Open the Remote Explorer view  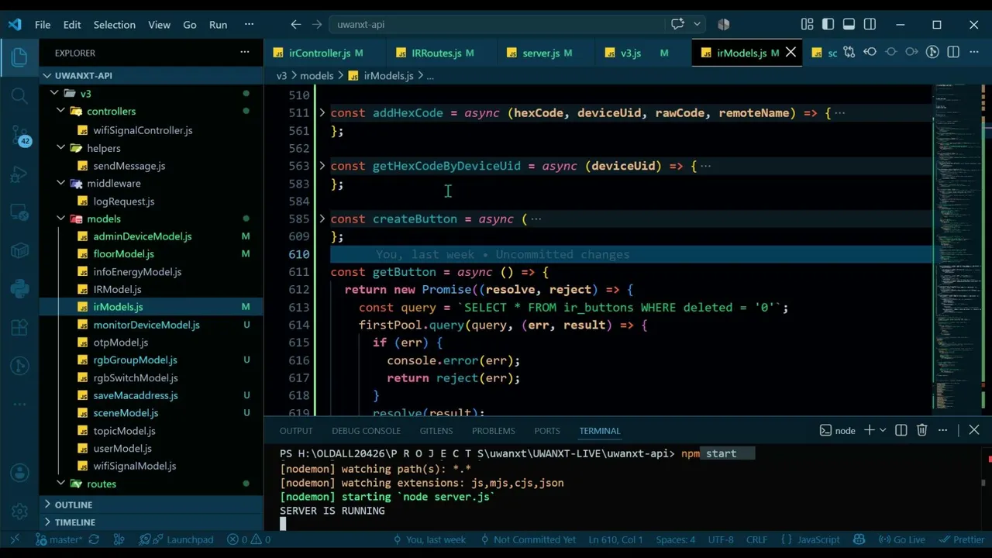[x=19, y=212]
